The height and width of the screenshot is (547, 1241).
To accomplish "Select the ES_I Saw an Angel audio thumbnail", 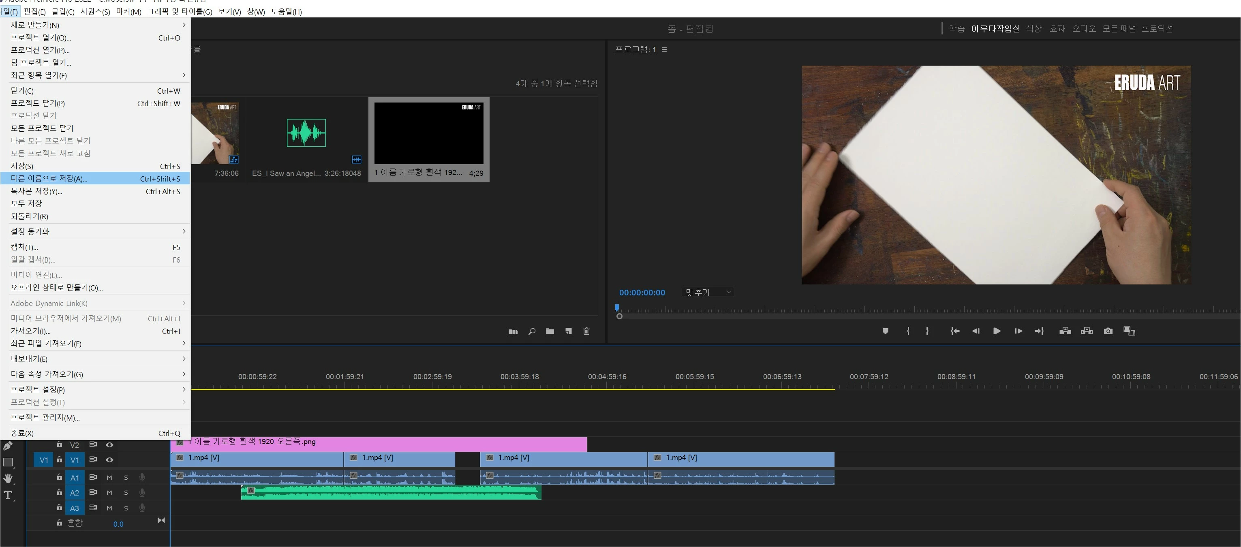I will click(306, 133).
